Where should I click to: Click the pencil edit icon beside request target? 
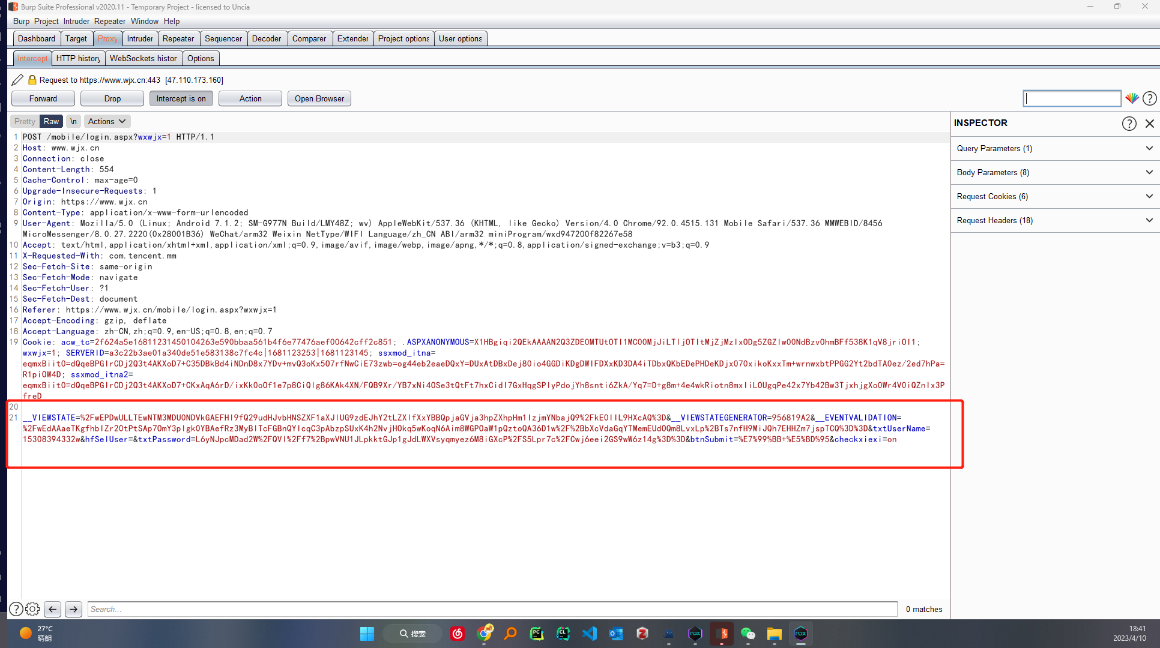(x=17, y=80)
